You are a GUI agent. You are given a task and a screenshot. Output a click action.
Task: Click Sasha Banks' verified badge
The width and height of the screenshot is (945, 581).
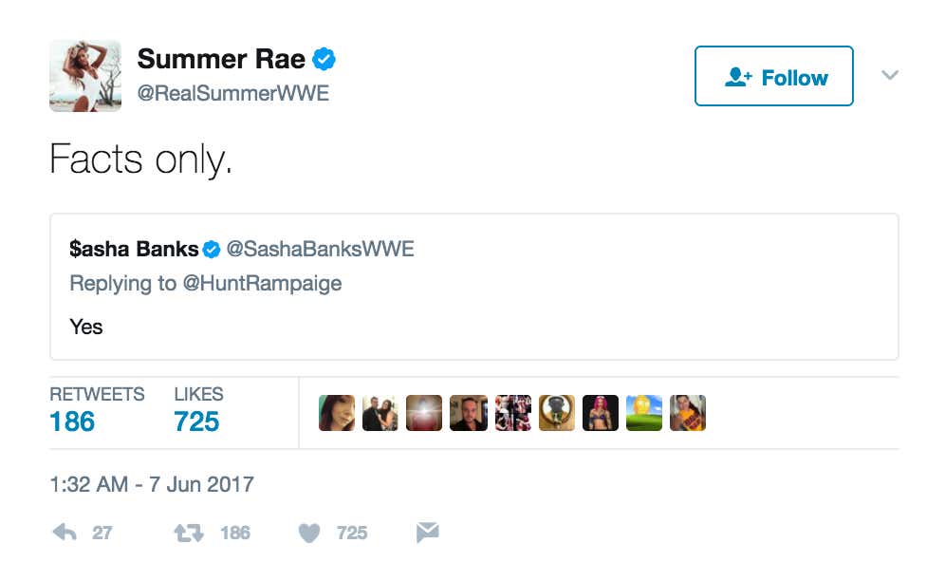[x=212, y=250]
